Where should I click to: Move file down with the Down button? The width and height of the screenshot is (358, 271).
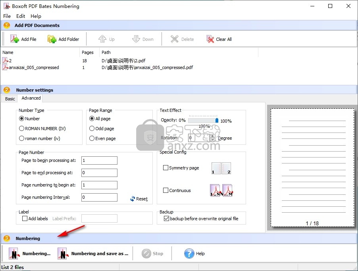(143, 39)
